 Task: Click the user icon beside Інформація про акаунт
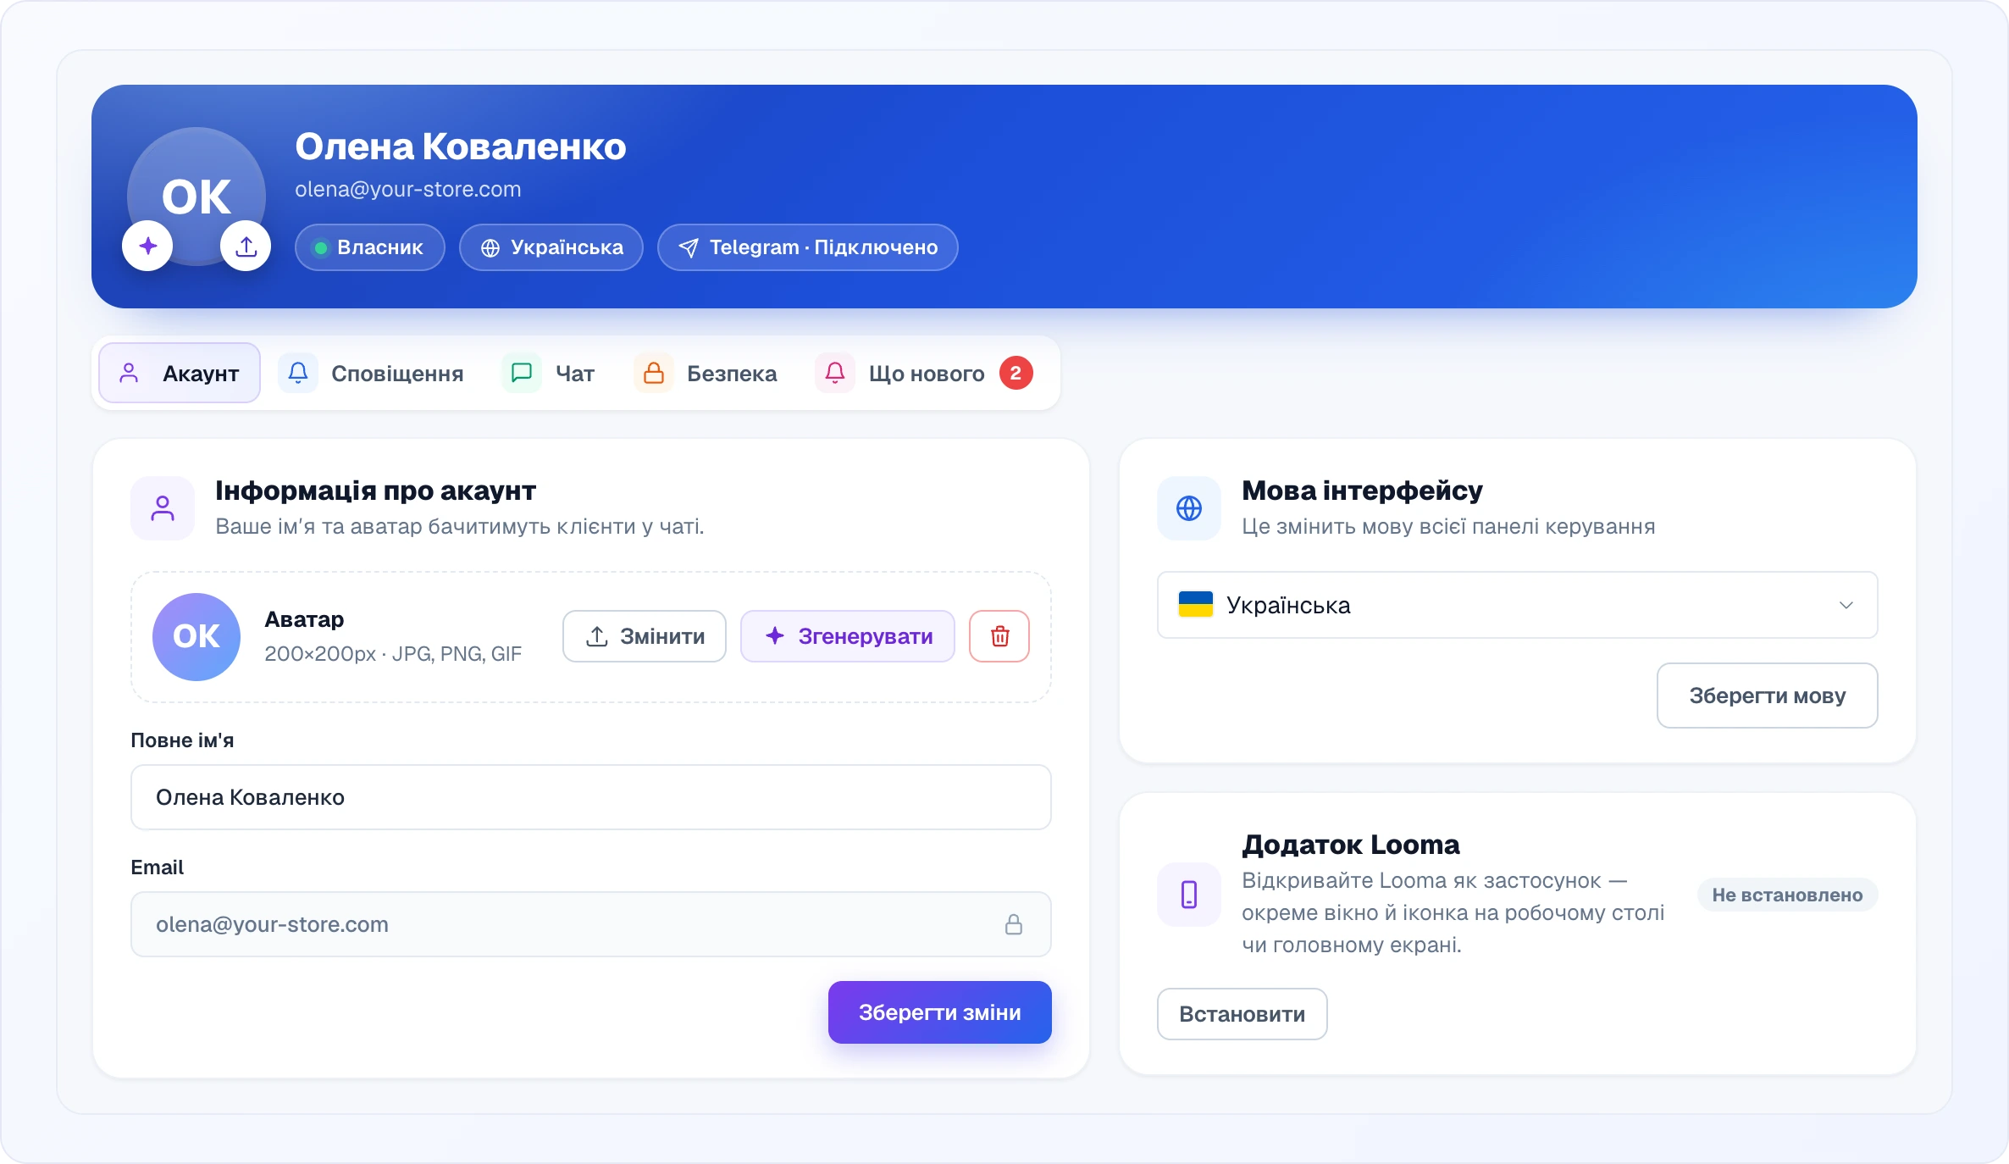pos(163,508)
